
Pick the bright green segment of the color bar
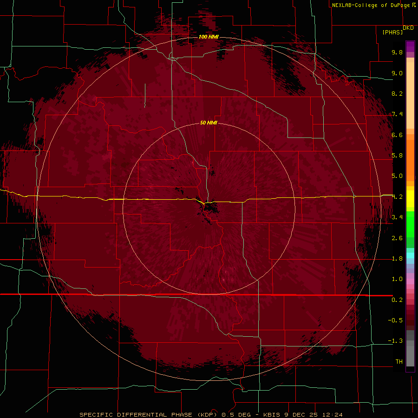[x=410, y=223]
